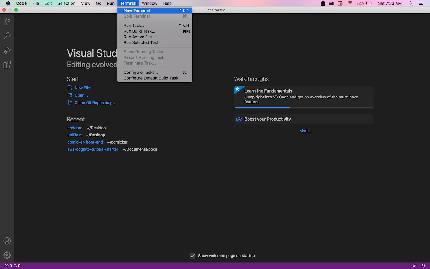Viewport: 430px width, 269px height.
Task: Click the Open folder icon
Action: (70, 95)
